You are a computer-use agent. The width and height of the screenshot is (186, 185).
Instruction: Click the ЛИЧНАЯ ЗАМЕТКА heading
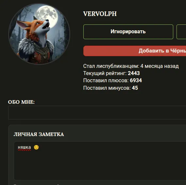pos(39,134)
